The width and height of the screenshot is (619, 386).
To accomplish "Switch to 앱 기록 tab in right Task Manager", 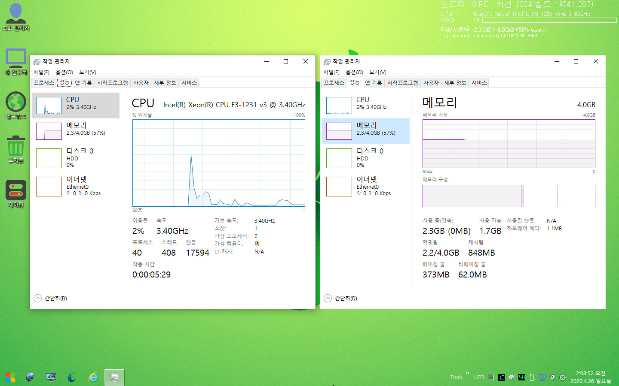I will pyautogui.click(x=374, y=83).
